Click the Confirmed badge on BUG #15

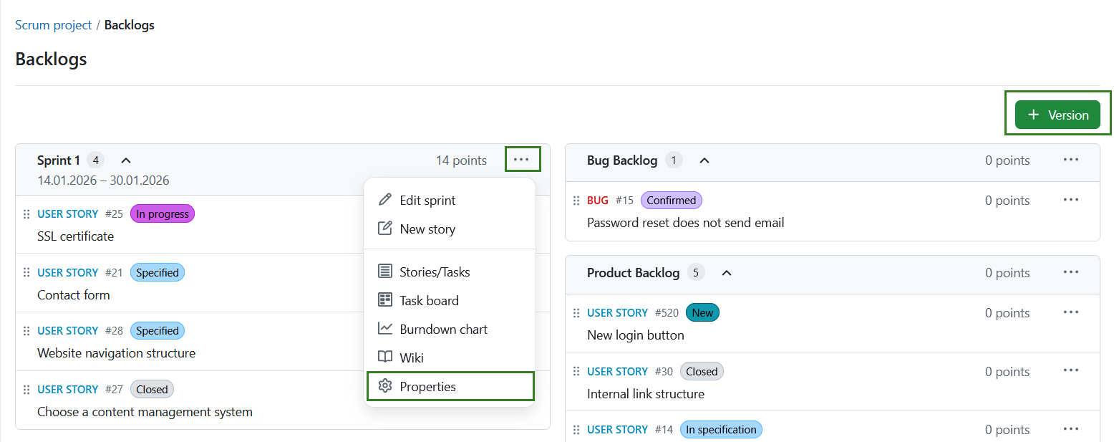point(671,200)
